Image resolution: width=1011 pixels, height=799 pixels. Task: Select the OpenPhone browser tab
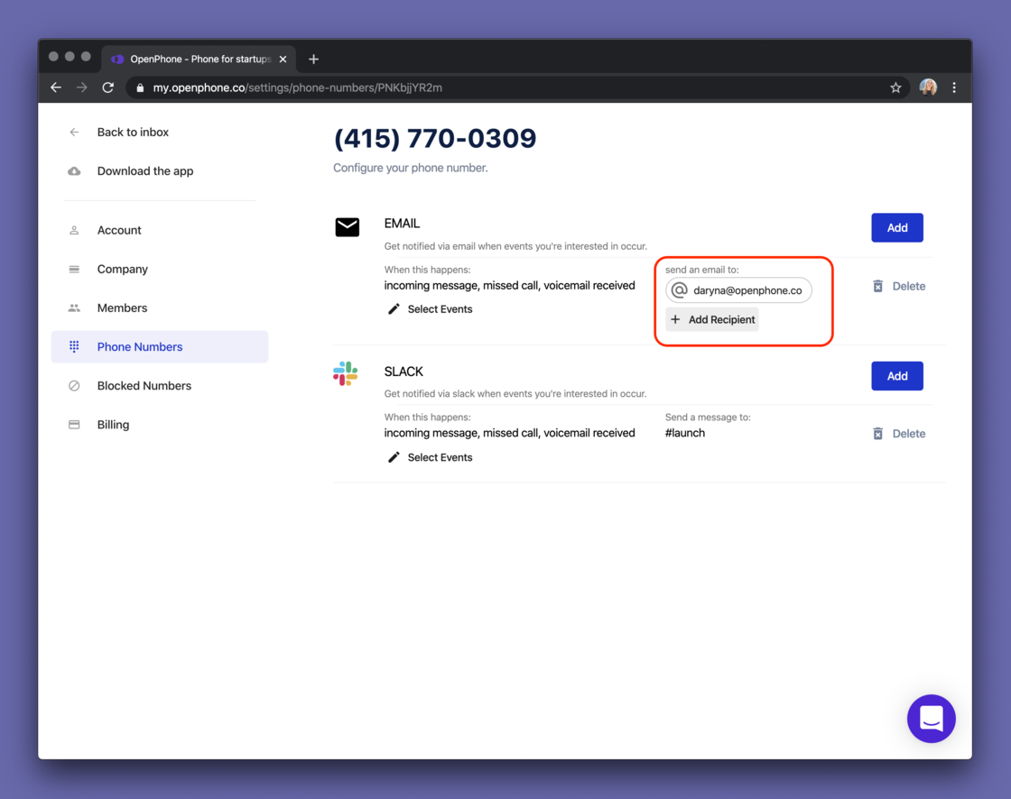tap(199, 60)
